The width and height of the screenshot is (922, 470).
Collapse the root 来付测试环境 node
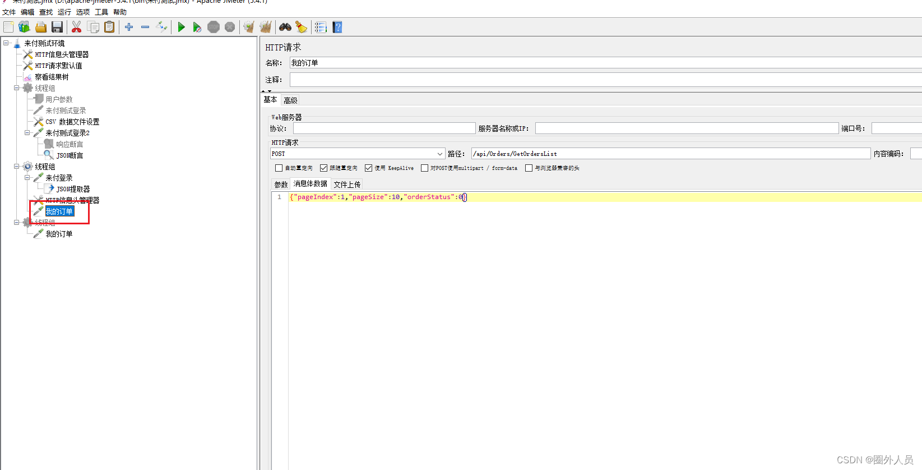(x=6, y=43)
